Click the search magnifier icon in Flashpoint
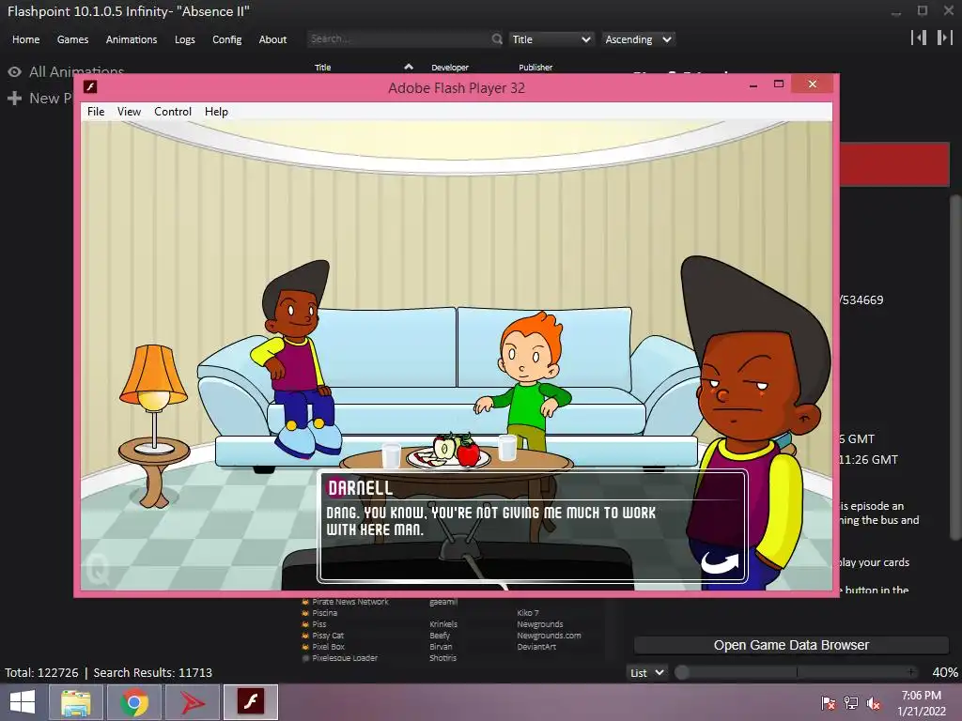This screenshot has height=721, width=962. coord(497,39)
